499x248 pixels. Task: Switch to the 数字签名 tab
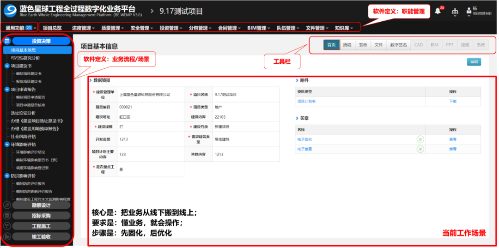point(398,45)
